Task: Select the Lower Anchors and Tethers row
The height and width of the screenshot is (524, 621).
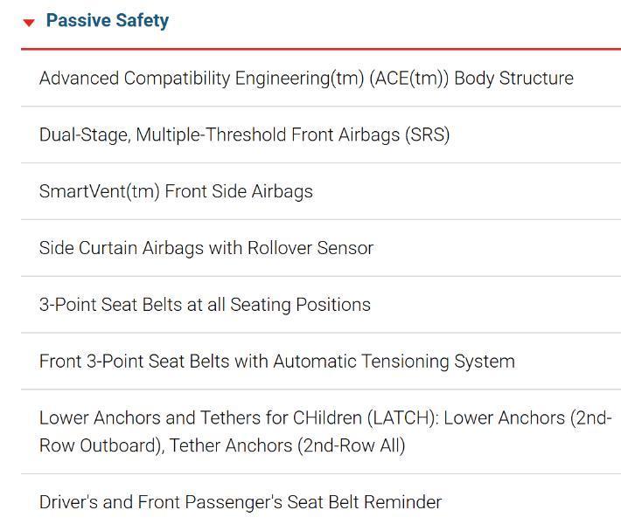Action: tap(324, 431)
